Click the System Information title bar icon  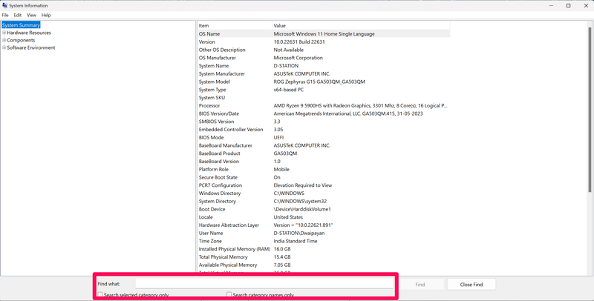click(x=4, y=5)
